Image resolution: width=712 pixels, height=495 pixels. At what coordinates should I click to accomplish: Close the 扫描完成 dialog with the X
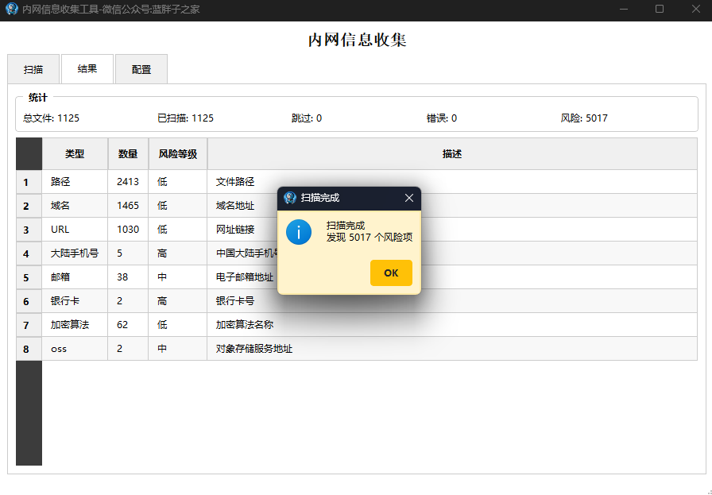pos(409,198)
